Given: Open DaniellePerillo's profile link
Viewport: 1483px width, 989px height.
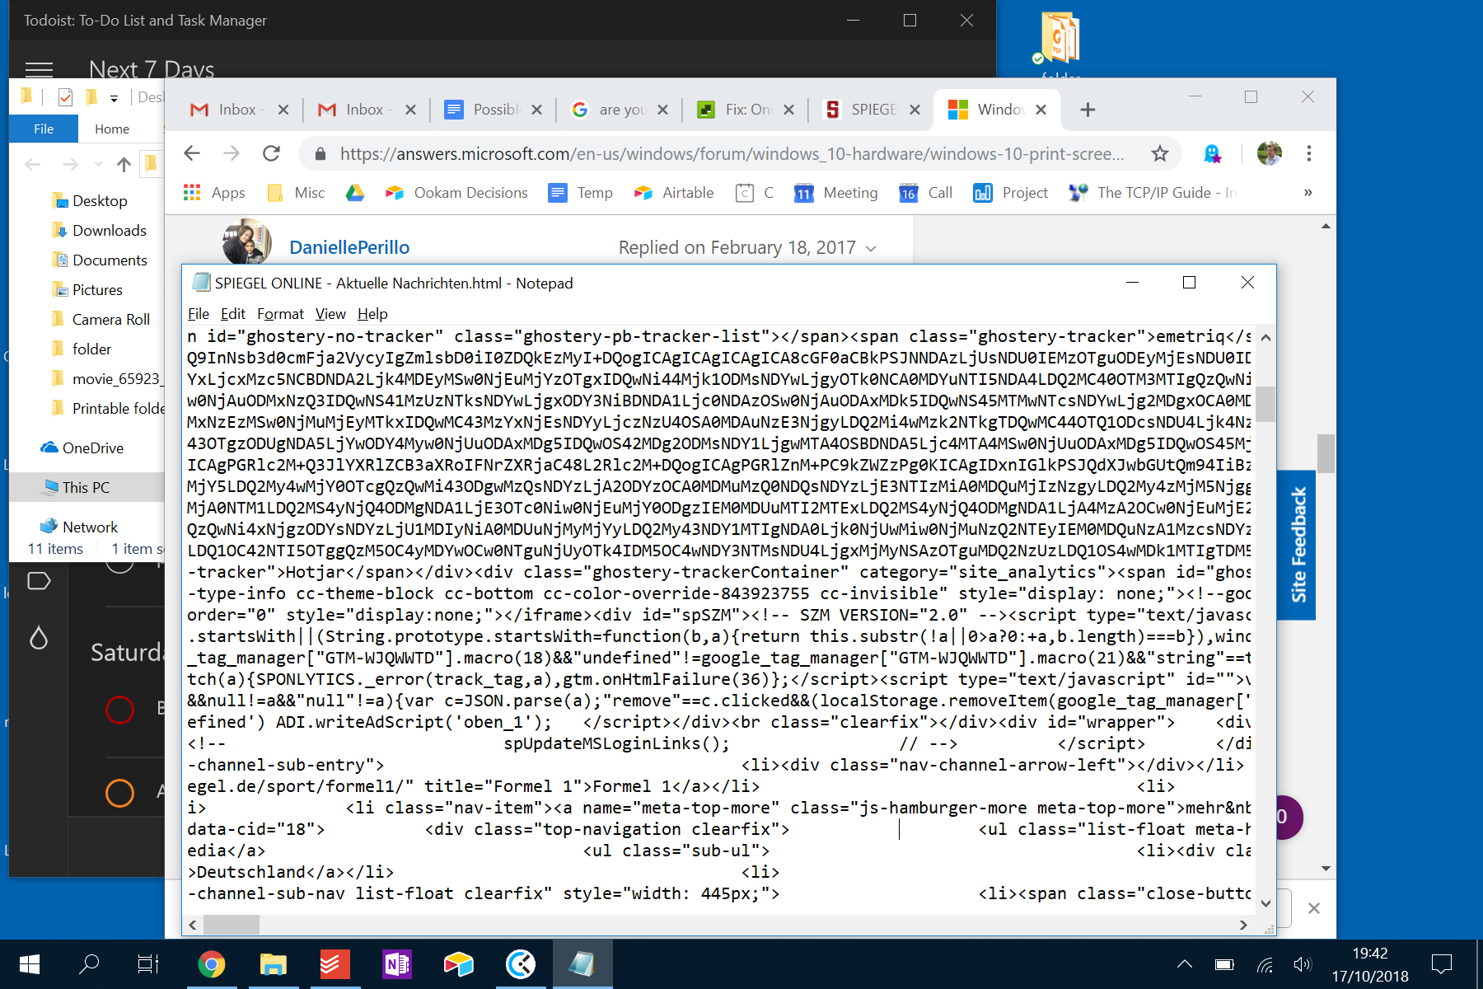Looking at the screenshot, I should coord(349,247).
